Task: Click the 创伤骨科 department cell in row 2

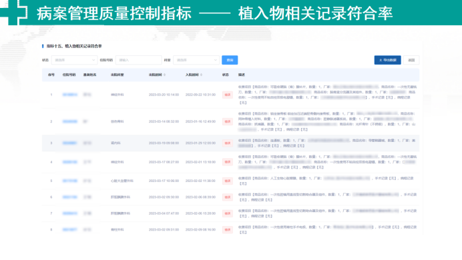Action: (x=118, y=121)
